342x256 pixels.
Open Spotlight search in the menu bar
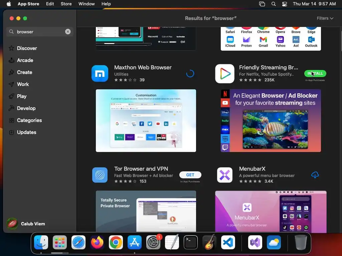(x=274, y=4)
